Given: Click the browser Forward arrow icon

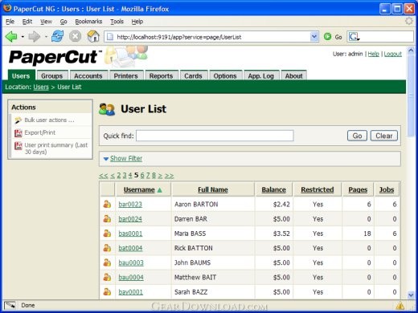Looking at the screenshot, I should pyautogui.click(x=35, y=36).
